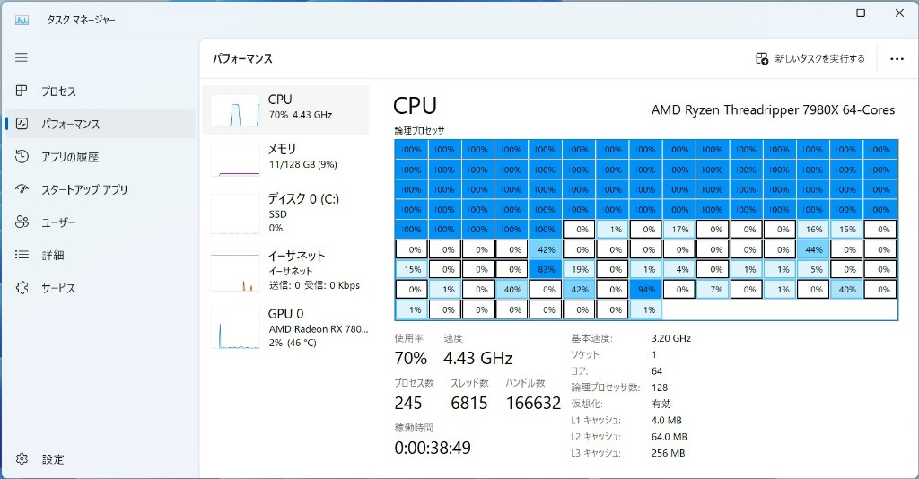Select the ディスク 0 (C:) entry
The width and height of the screenshot is (919, 479).
289,213
